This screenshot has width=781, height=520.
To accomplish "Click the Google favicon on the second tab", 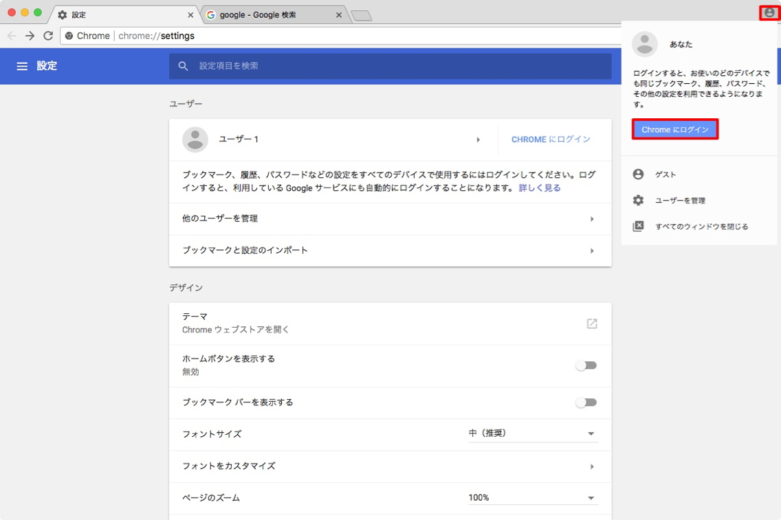I will [210, 15].
